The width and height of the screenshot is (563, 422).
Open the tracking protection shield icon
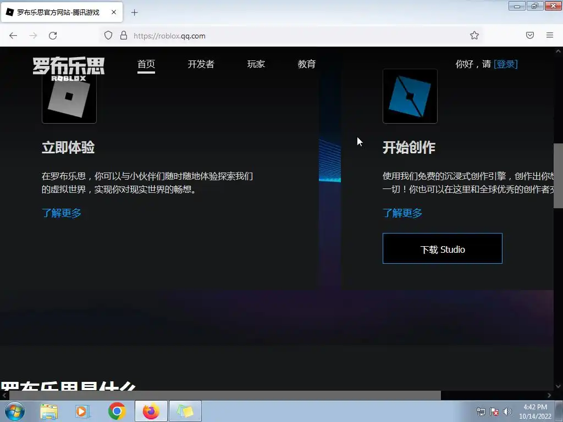(108, 35)
